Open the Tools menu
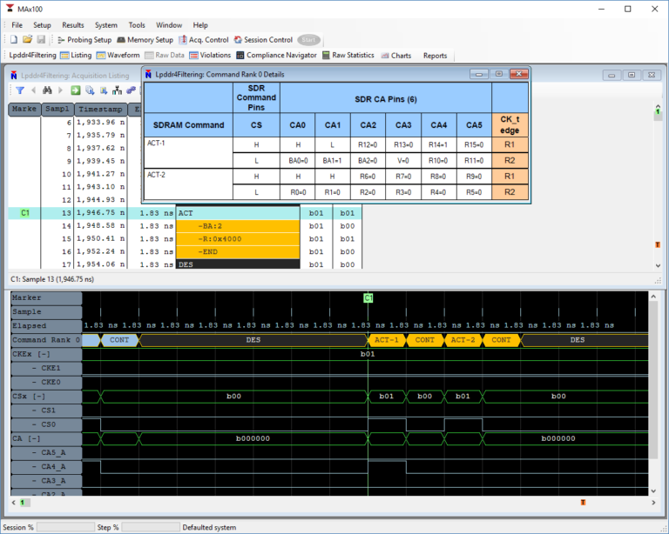Viewport: 669px width, 534px height. pyautogui.click(x=137, y=25)
